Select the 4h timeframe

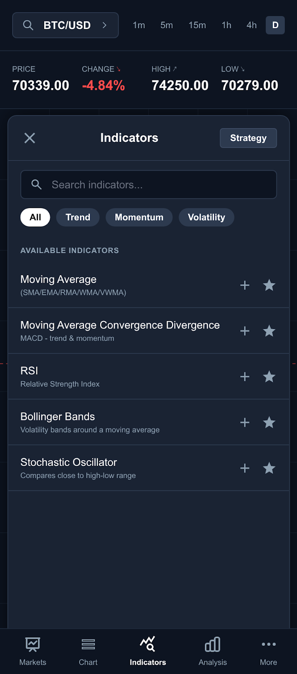point(252,25)
